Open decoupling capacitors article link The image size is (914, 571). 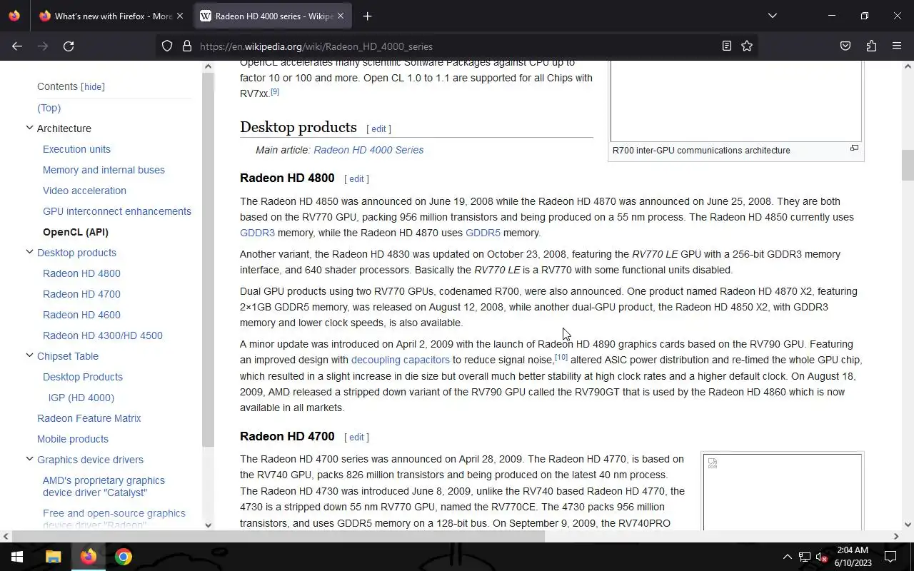click(401, 360)
